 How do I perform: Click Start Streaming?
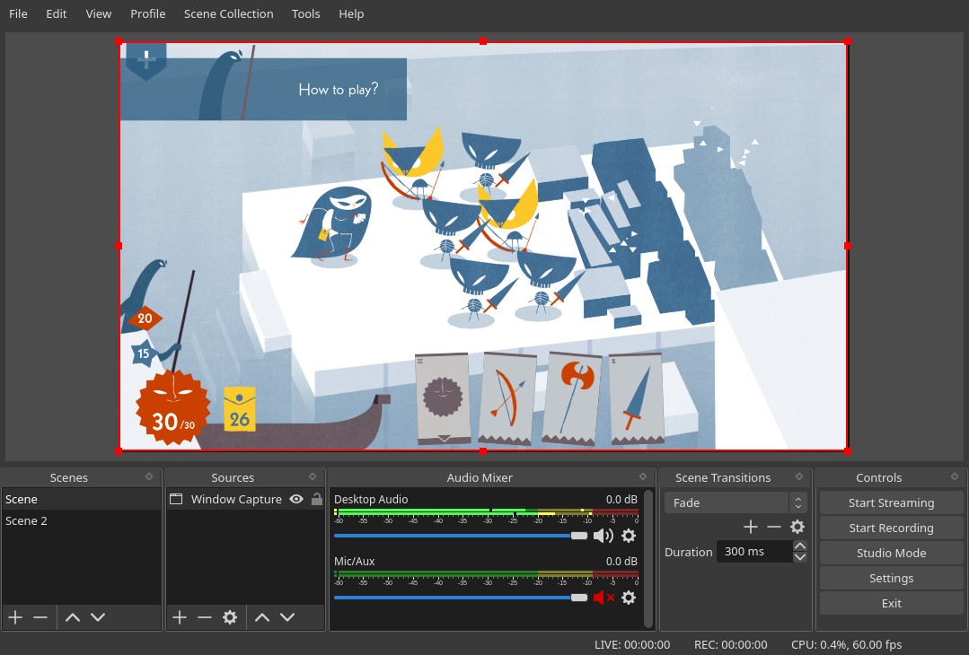click(891, 502)
